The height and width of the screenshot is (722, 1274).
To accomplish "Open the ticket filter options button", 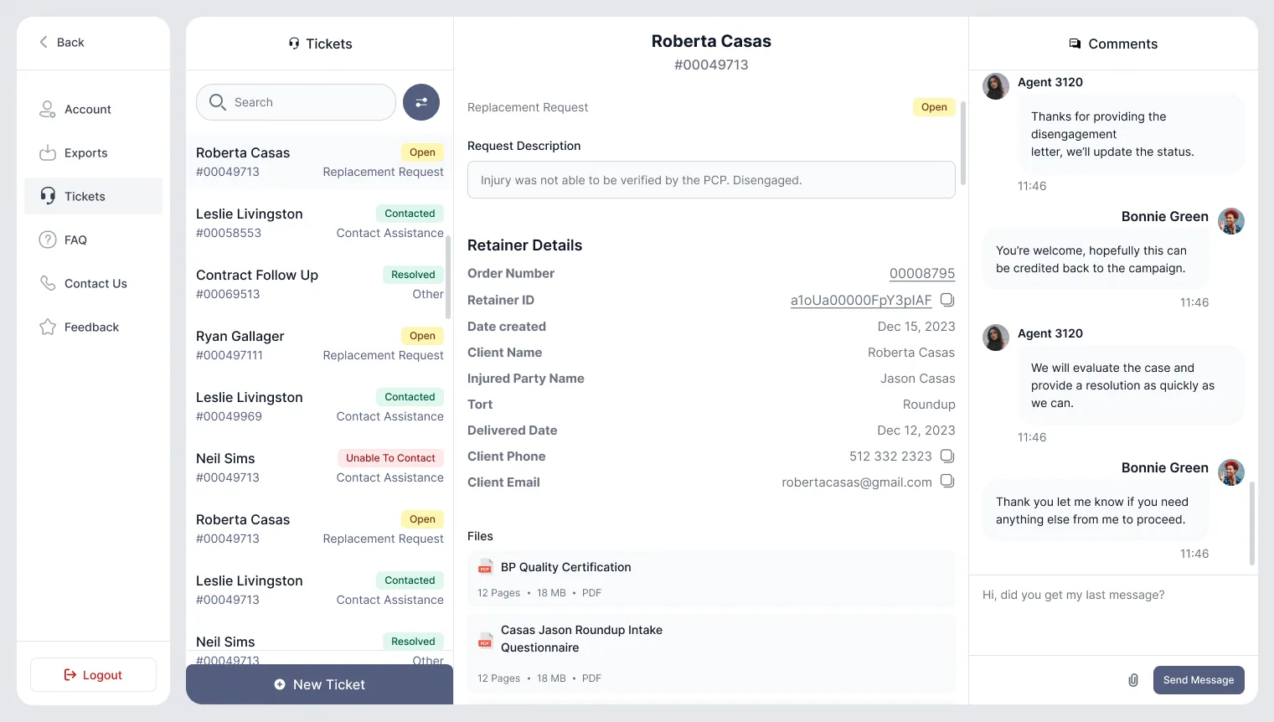I will (x=421, y=102).
